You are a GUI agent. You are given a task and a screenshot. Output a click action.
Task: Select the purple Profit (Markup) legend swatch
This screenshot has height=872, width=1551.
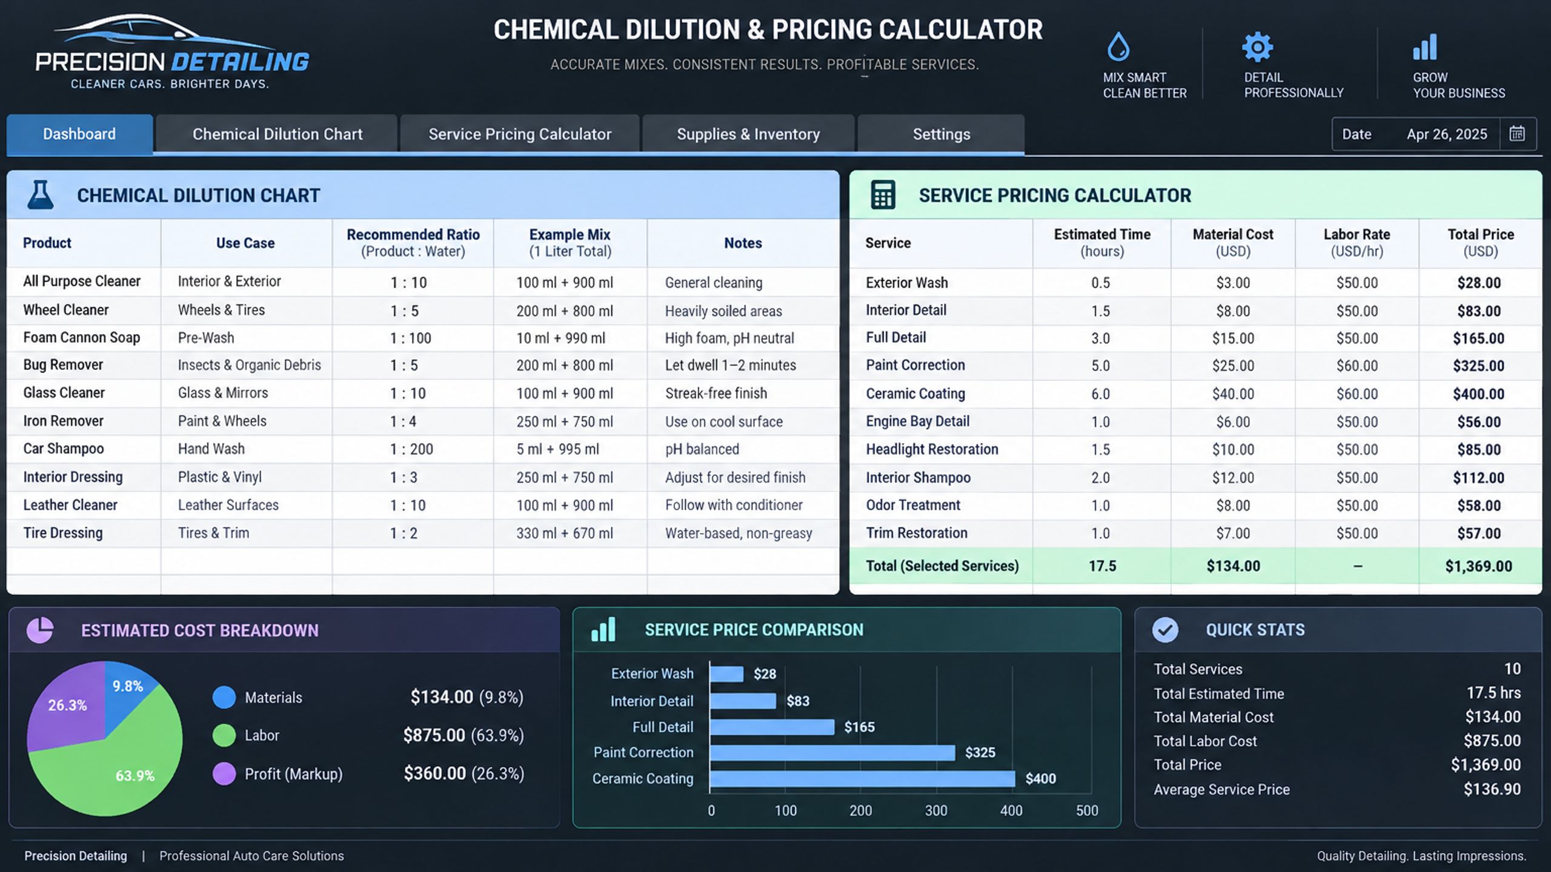point(224,773)
